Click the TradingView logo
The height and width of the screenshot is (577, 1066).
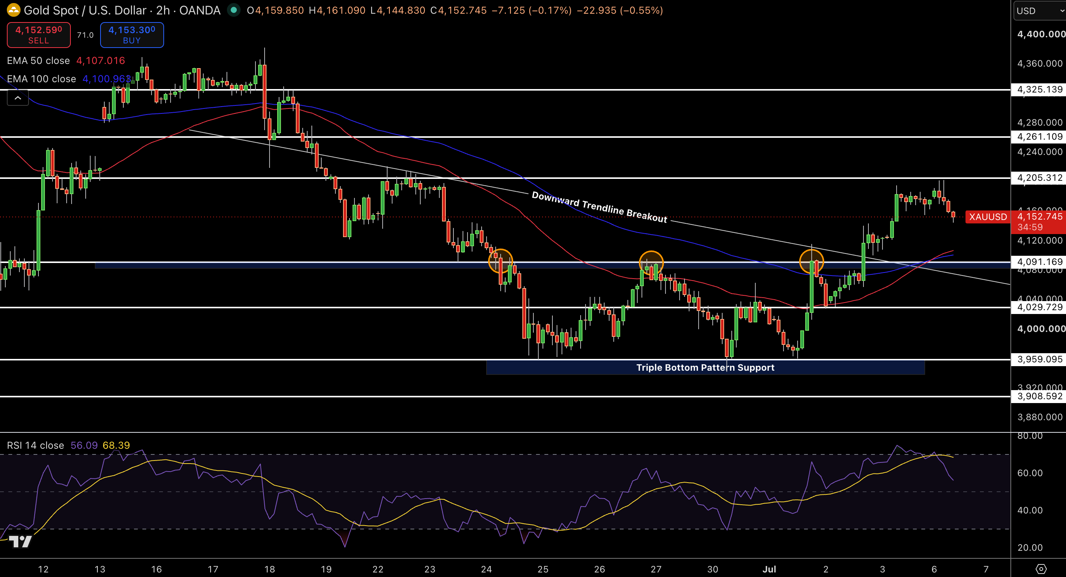[x=20, y=541]
